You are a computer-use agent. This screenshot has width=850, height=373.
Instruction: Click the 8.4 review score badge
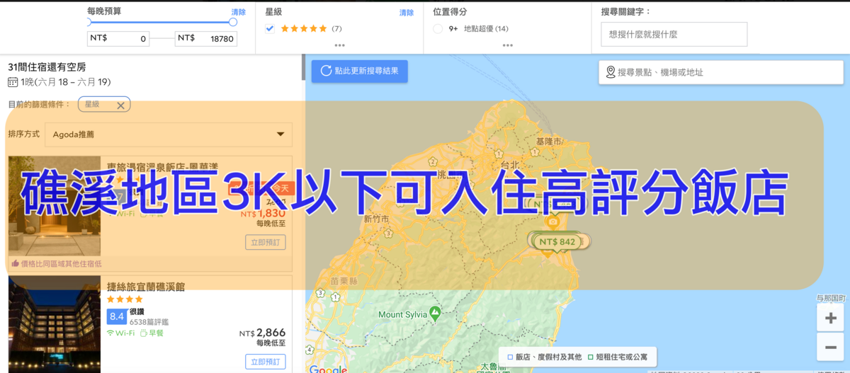coord(116,316)
